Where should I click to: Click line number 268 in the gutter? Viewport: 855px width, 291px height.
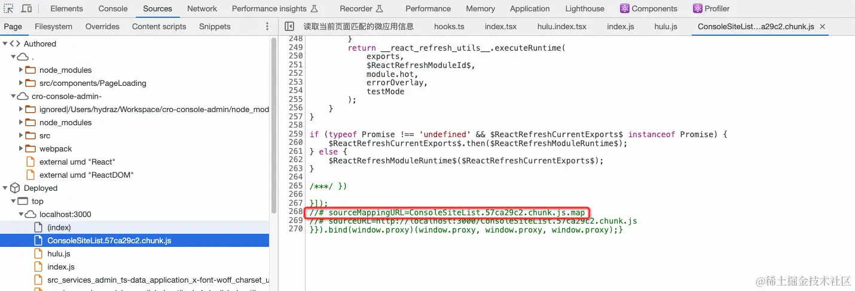(296, 212)
